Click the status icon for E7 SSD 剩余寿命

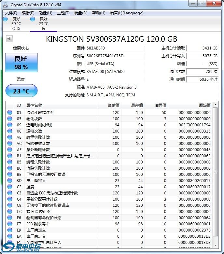click(x=10, y=224)
